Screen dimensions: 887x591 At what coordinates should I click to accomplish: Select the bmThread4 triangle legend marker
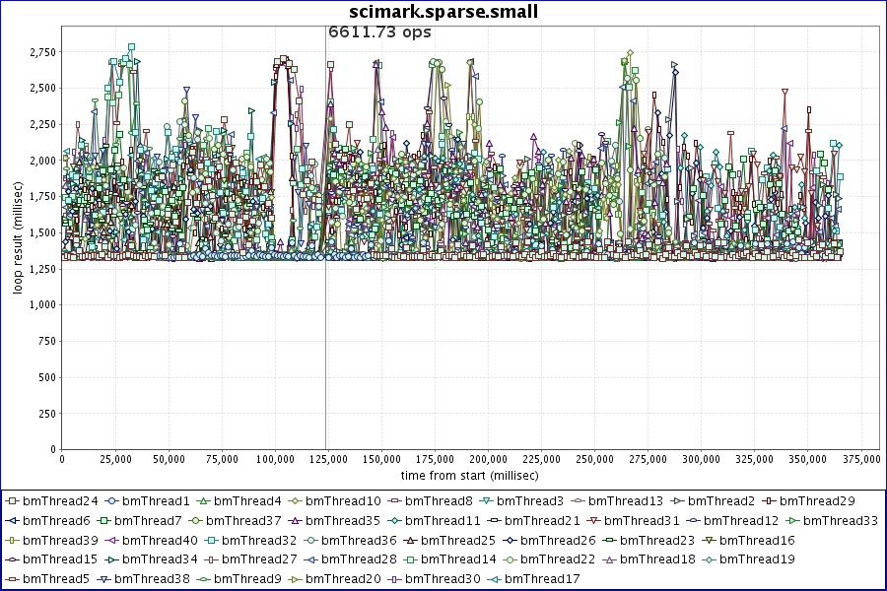coord(203,501)
